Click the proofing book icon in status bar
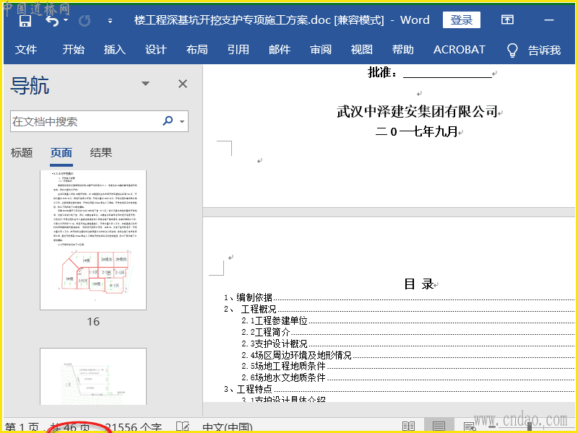This screenshot has width=578, height=433. [183, 427]
